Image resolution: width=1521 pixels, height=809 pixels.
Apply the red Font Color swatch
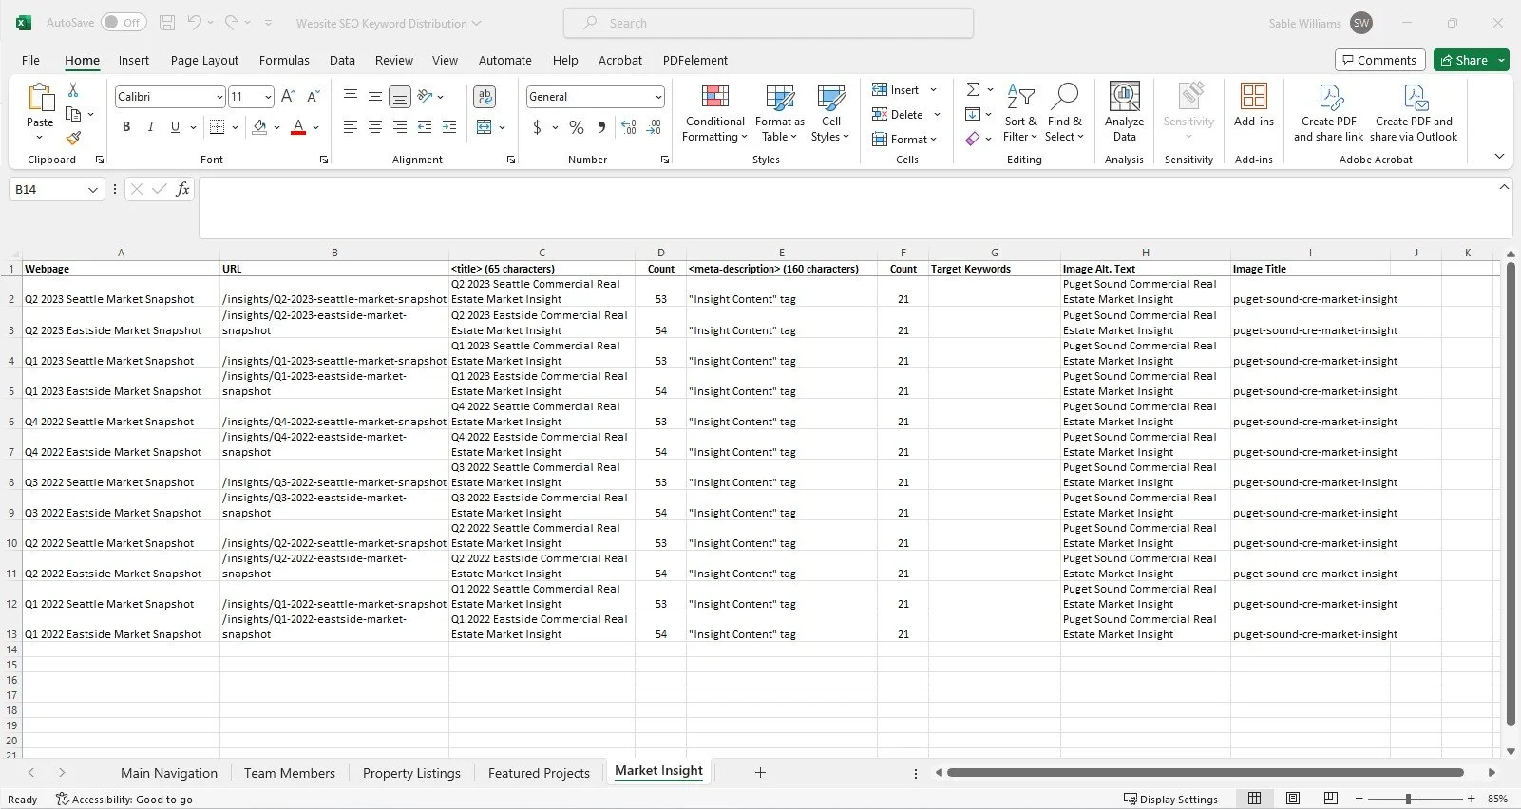[x=298, y=127]
